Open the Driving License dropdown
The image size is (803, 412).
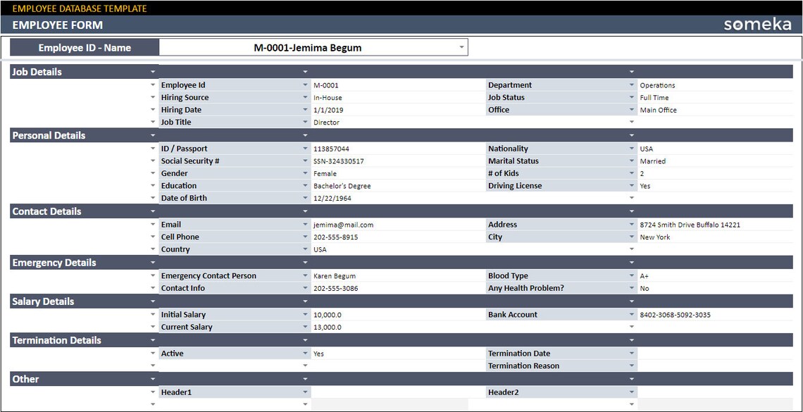[x=632, y=185]
